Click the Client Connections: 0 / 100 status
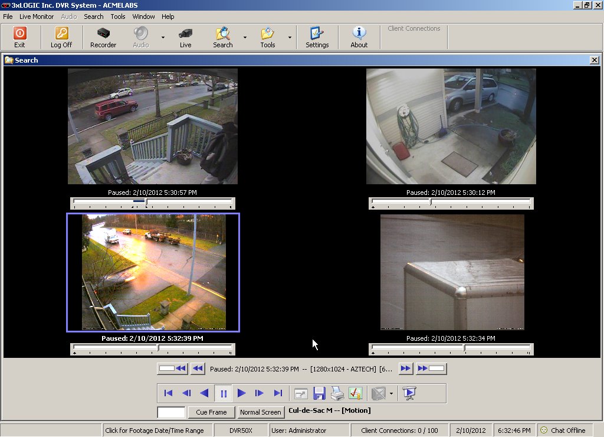The width and height of the screenshot is (604, 437). (399, 431)
